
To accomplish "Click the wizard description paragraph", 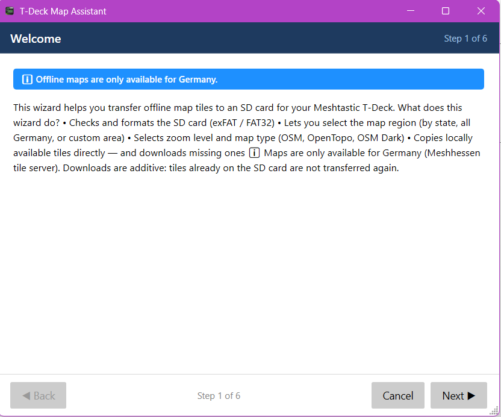I will pos(247,138).
